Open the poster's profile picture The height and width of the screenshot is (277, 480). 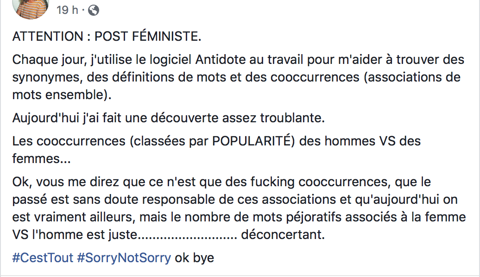[31, 9]
